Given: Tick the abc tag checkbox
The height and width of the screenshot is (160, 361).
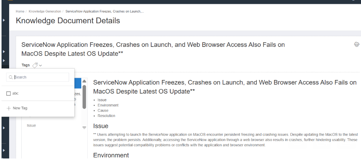Looking at the screenshot, I should click(x=8, y=94).
